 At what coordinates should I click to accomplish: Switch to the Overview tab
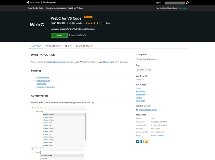point(36,46)
